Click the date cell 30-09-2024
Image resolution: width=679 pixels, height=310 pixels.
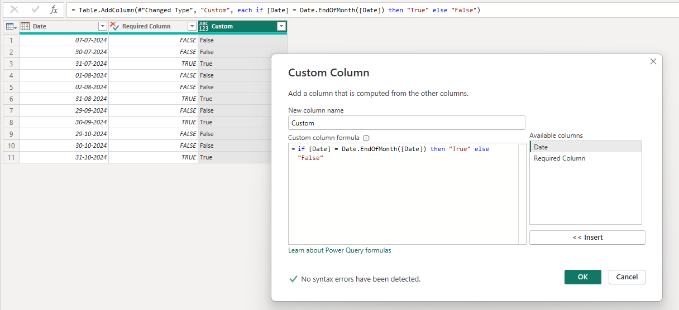tap(64, 122)
